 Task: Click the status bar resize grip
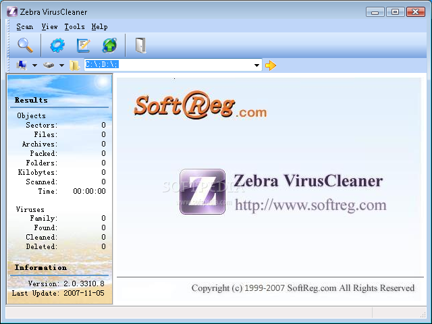[423, 314]
